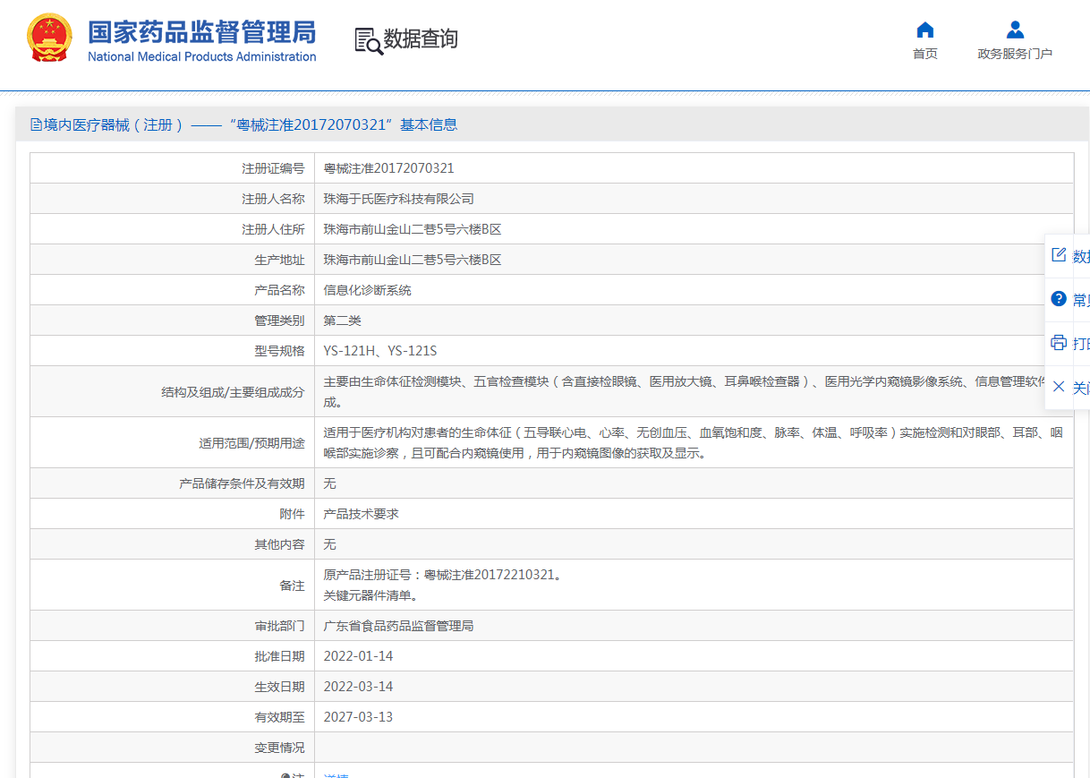
Task: Select the 珠海于氏医疗科技有限公司 value
Action: pos(398,199)
